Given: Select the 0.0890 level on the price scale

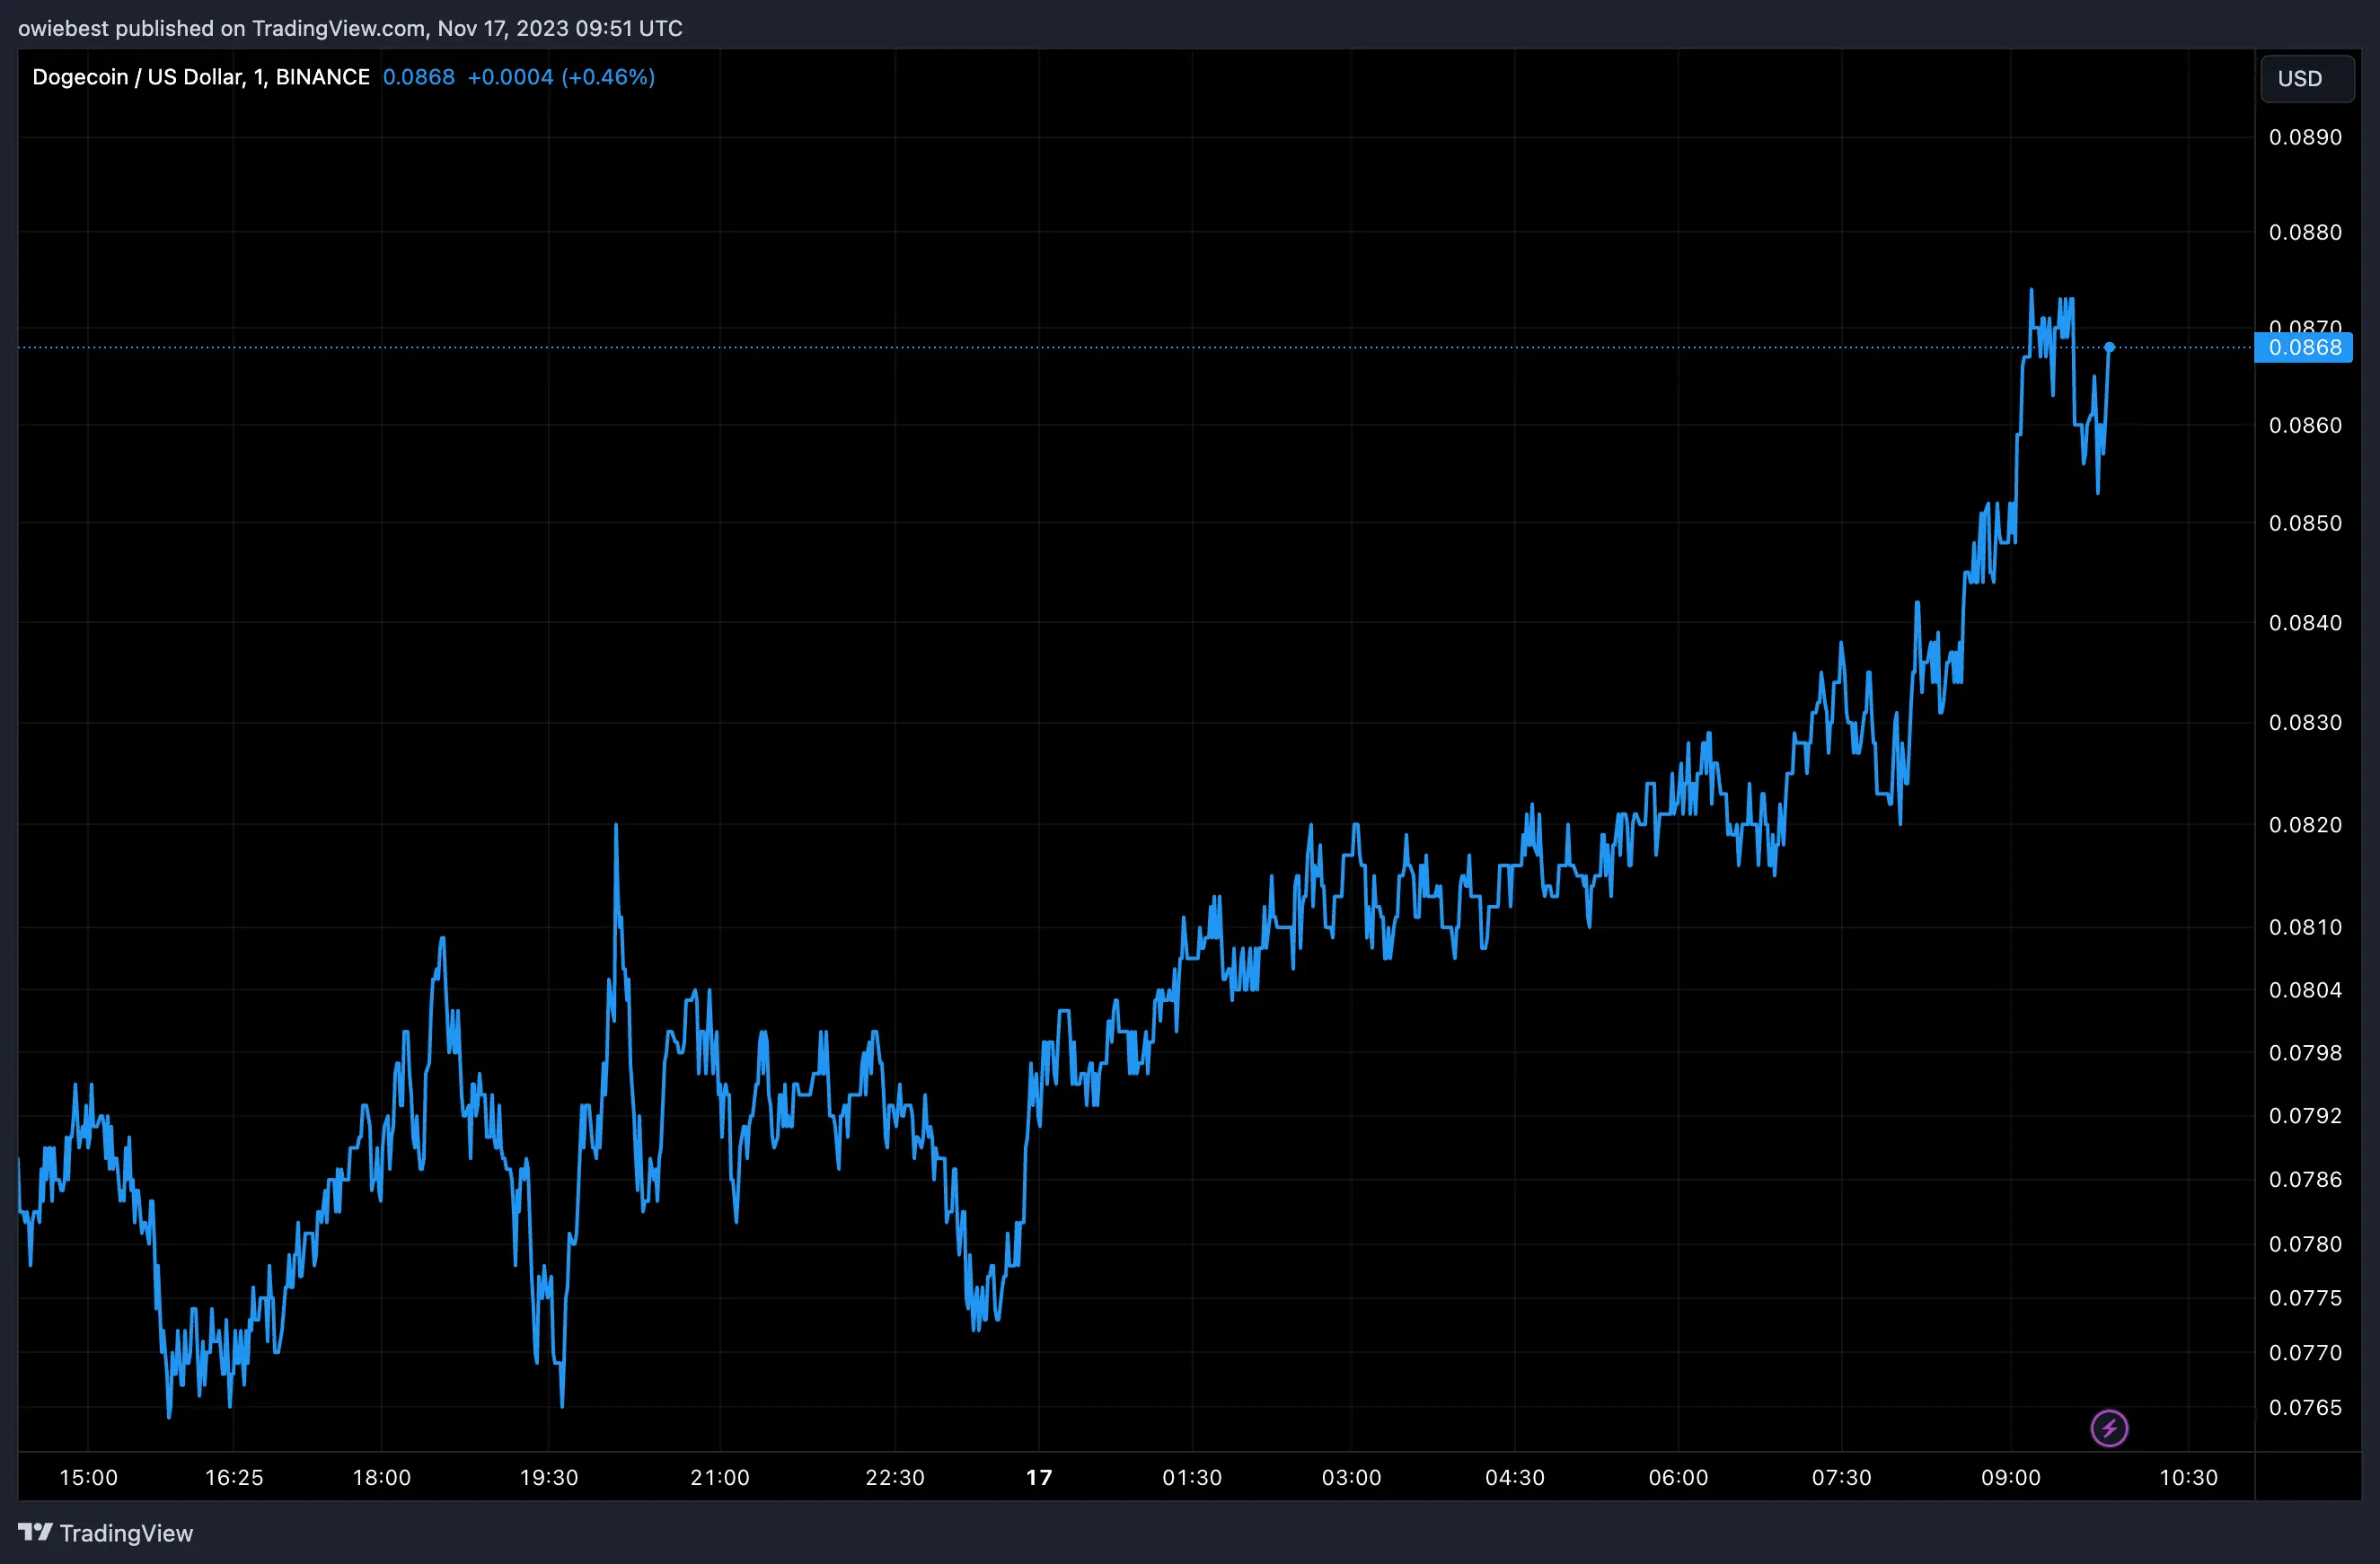Looking at the screenshot, I should [x=2303, y=136].
